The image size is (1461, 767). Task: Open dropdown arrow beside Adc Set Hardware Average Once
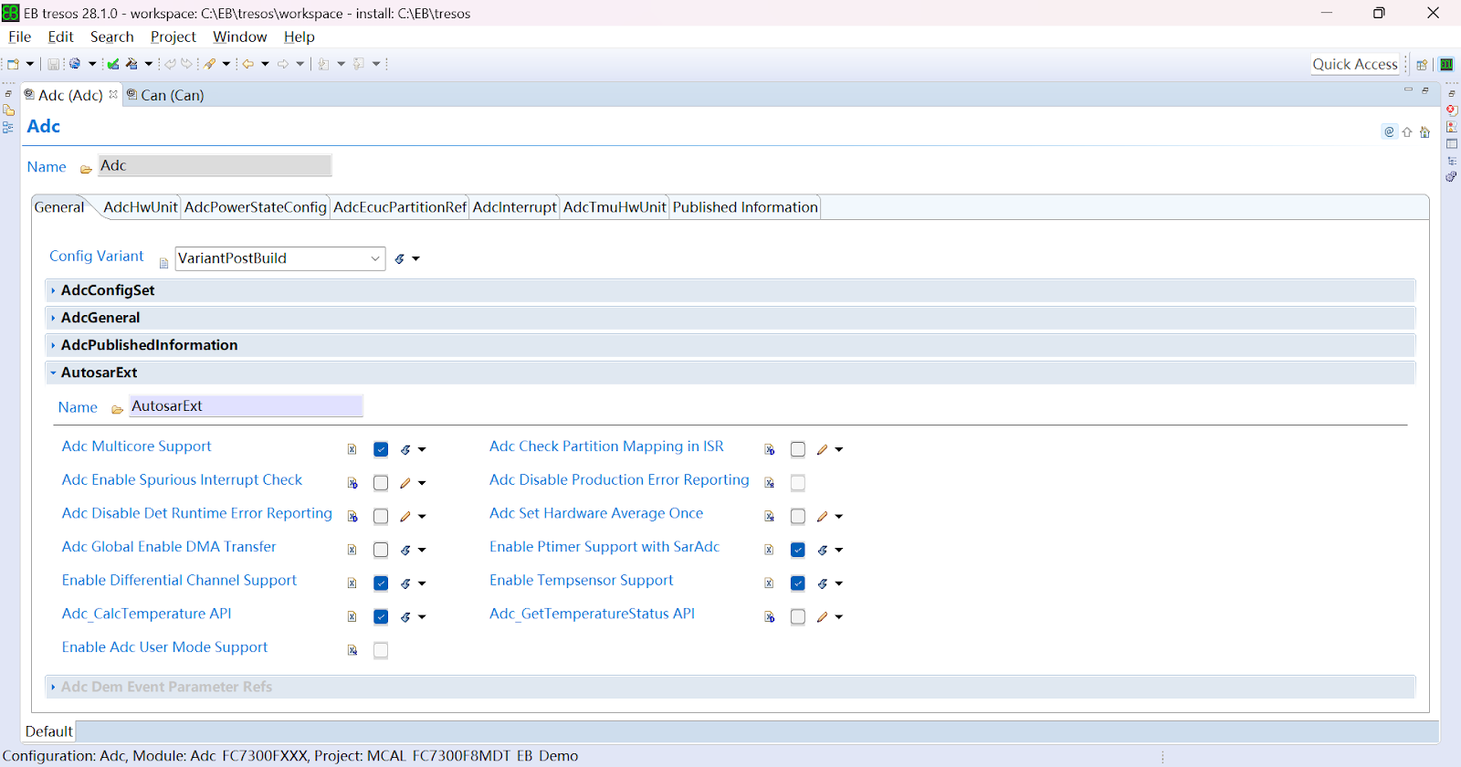(x=839, y=517)
